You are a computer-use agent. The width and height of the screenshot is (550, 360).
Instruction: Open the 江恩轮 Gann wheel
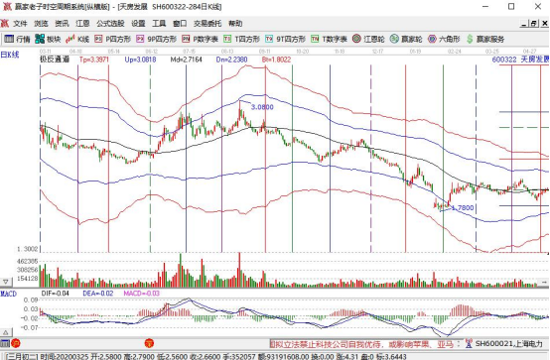coord(368,39)
